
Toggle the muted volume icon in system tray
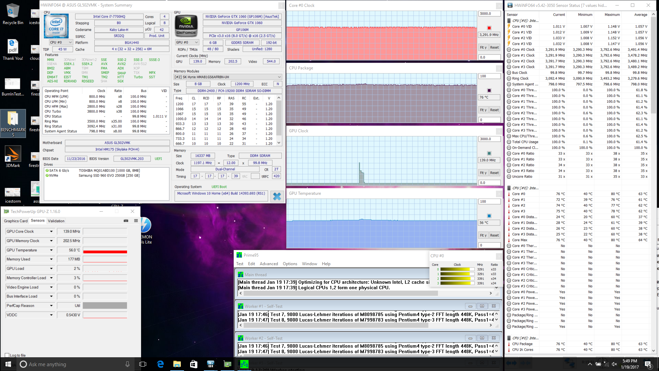(614, 364)
